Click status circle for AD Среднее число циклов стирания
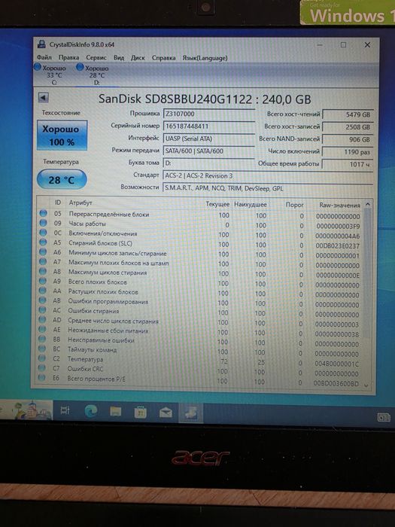This screenshot has height=527, width=395. coord(42,320)
